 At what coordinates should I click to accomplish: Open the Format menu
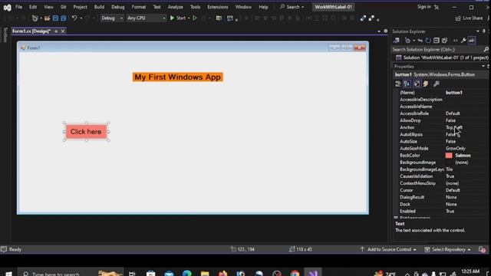click(139, 7)
